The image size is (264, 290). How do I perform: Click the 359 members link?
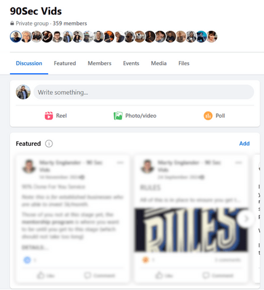tap(70, 23)
